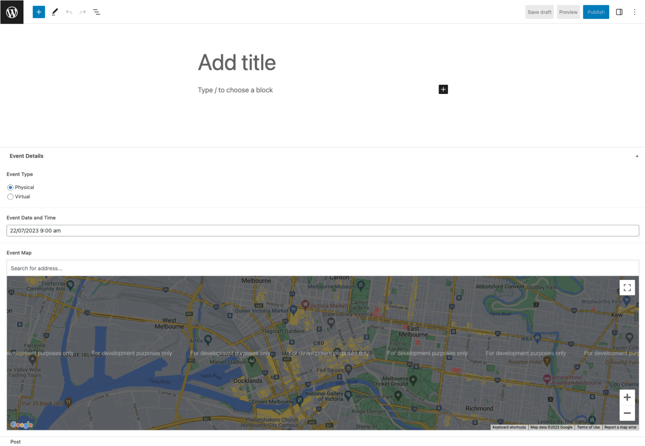The height and width of the screenshot is (446, 645).
Task: Open the block inserter
Action: pos(39,12)
